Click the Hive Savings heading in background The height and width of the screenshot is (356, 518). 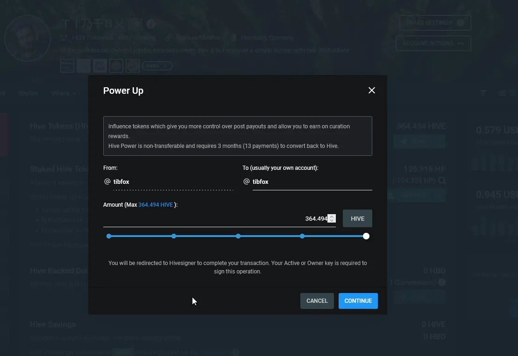(53, 324)
